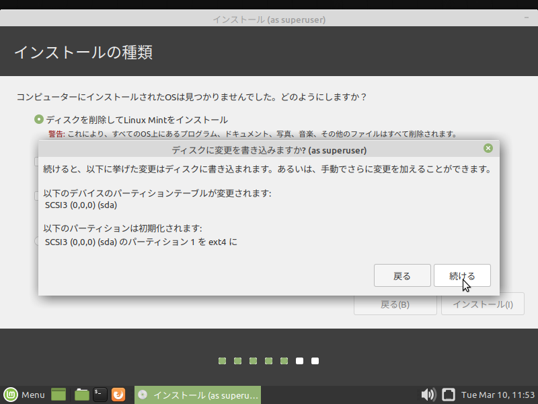Launch the terminal from the taskbar
Image resolution: width=538 pixels, height=404 pixels.
click(100, 395)
